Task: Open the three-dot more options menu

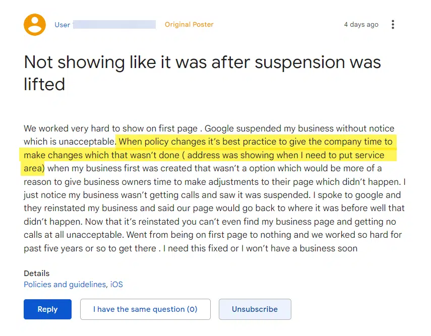Action: (393, 25)
